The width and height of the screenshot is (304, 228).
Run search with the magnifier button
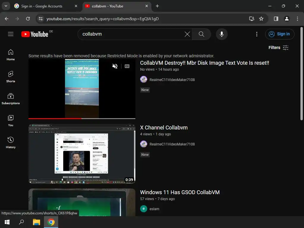pos(202,34)
